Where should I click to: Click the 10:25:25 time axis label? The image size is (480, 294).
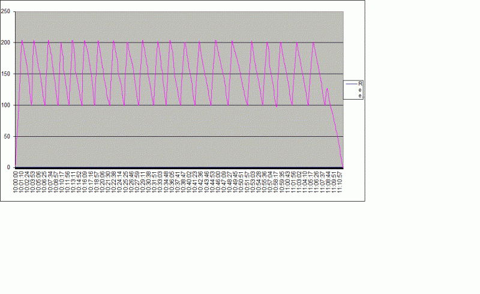pos(125,182)
